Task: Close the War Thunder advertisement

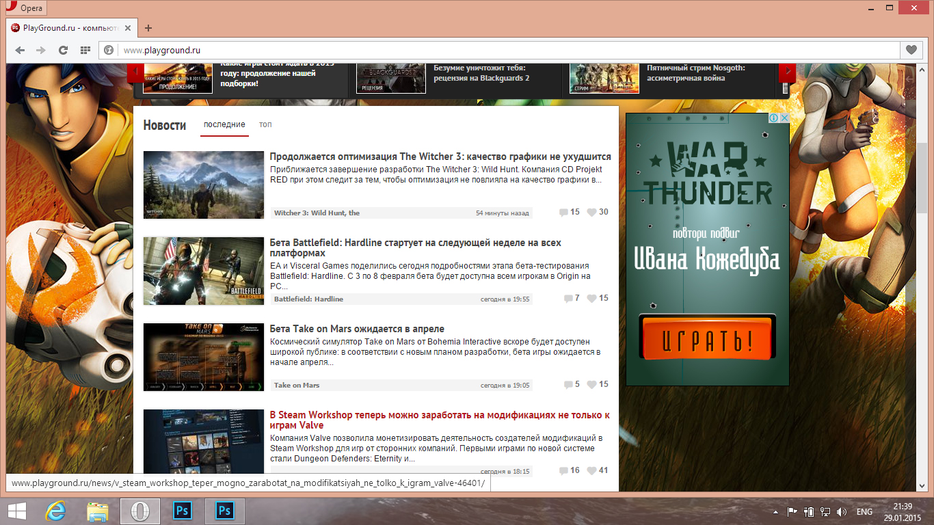Action: click(784, 118)
